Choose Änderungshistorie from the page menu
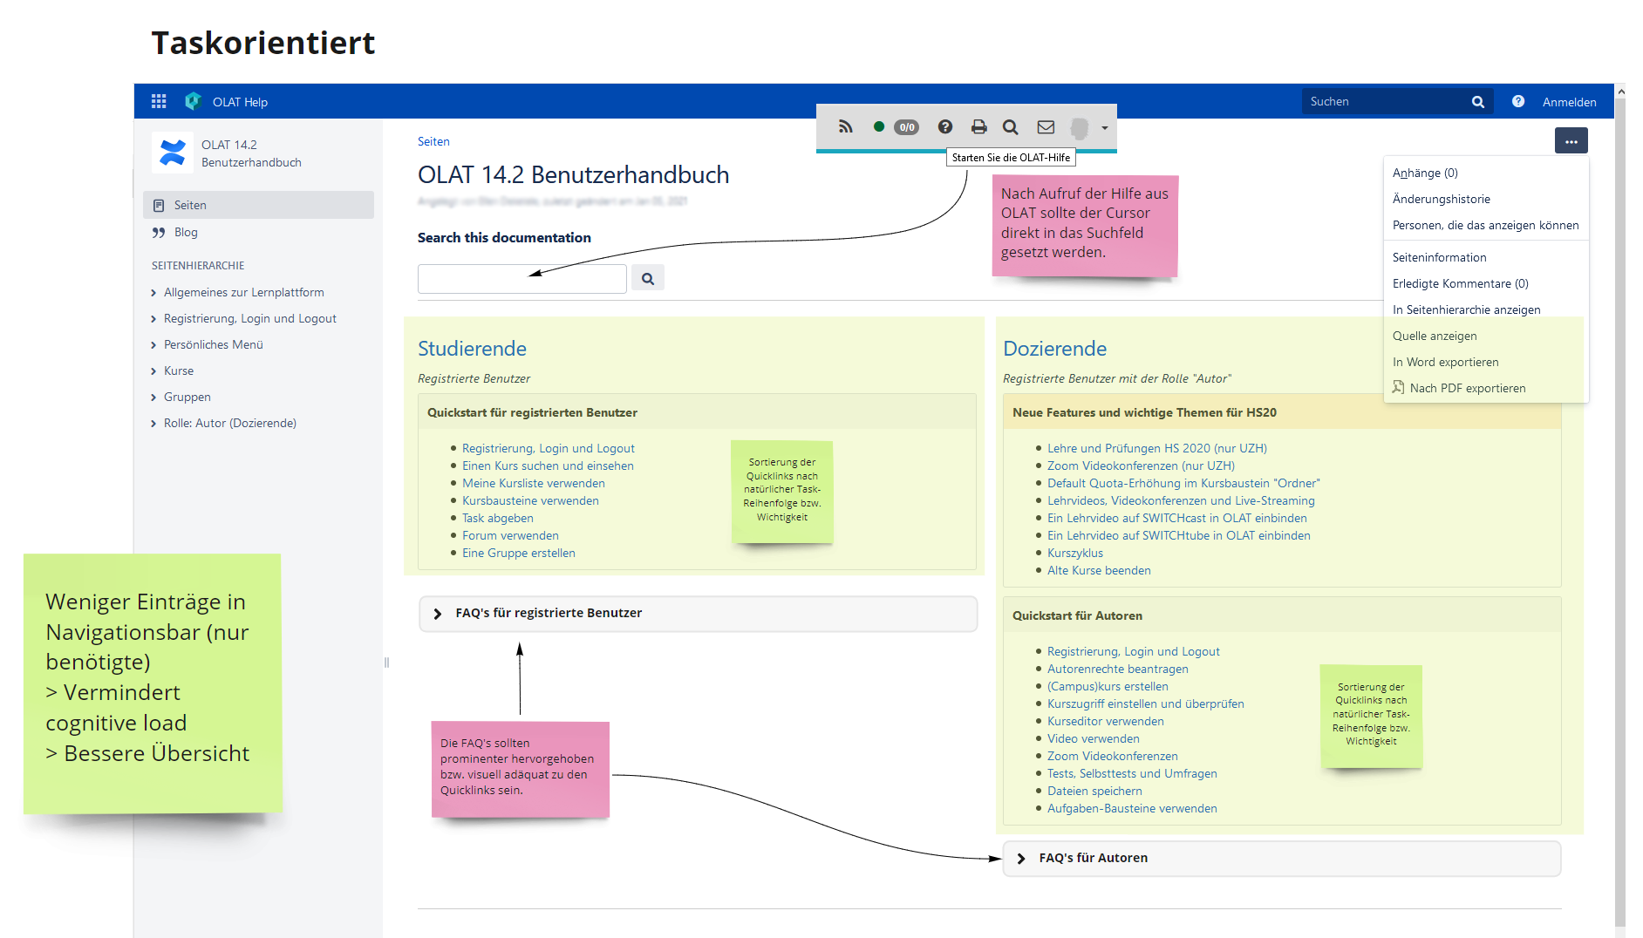Viewport: 1643px width, 938px height. tap(1441, 199)
